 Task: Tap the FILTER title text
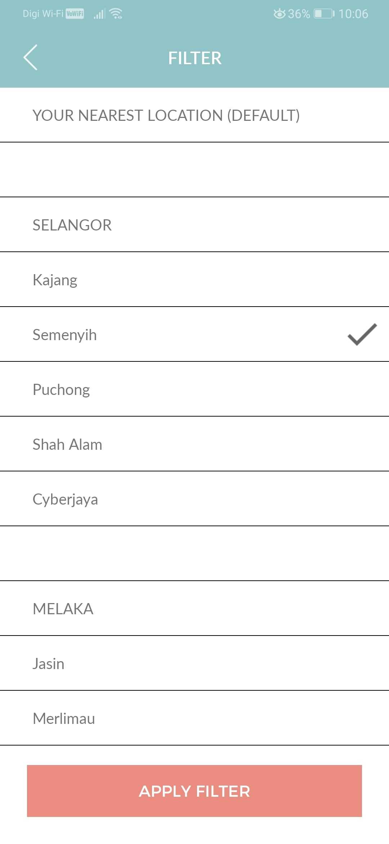point(194,58)
